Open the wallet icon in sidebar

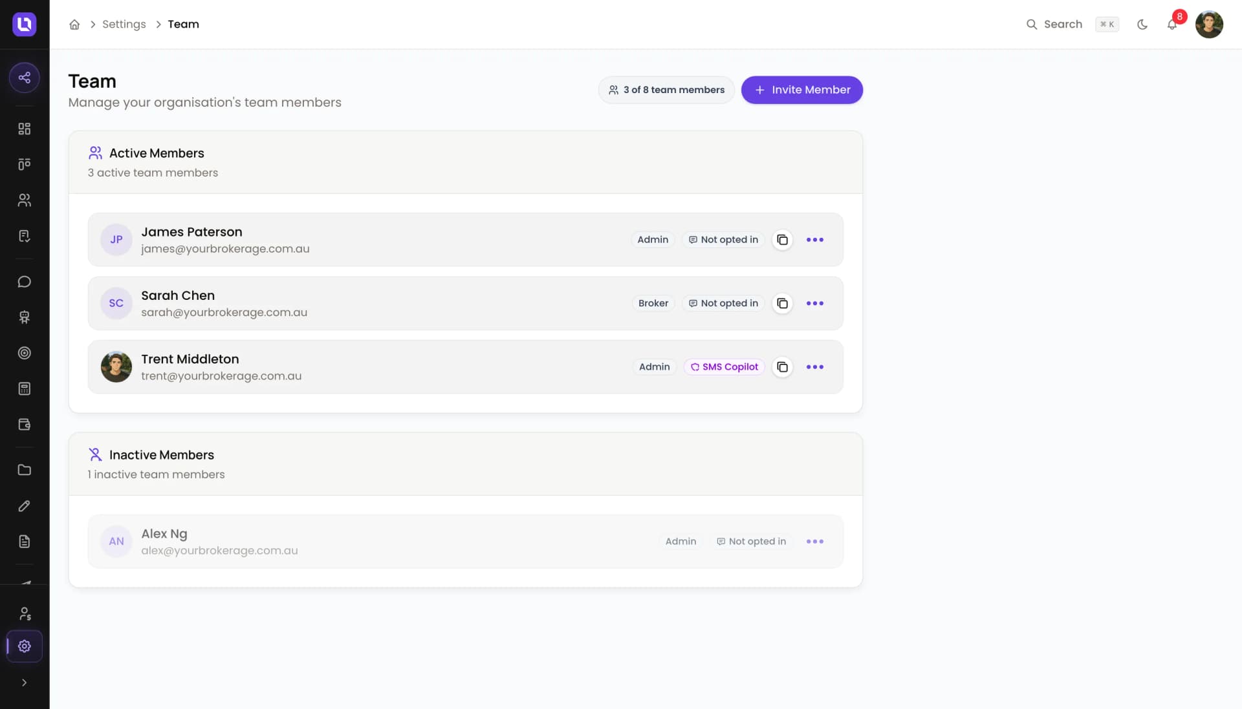(x=25, y=425)
